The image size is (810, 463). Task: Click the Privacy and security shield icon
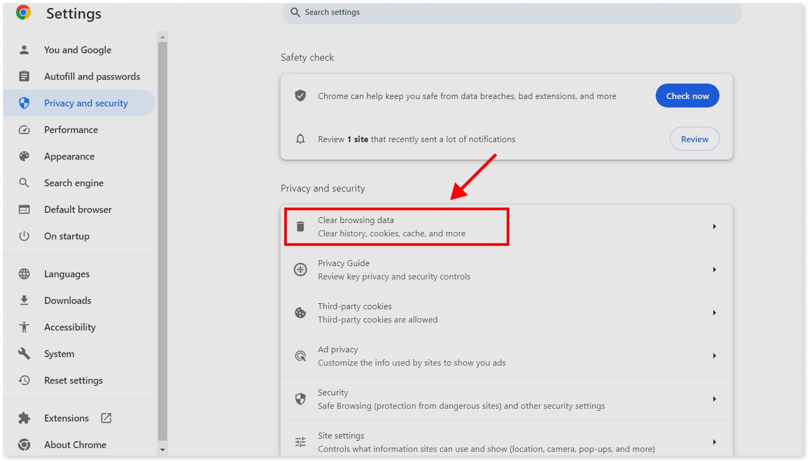tap(24, 103)
